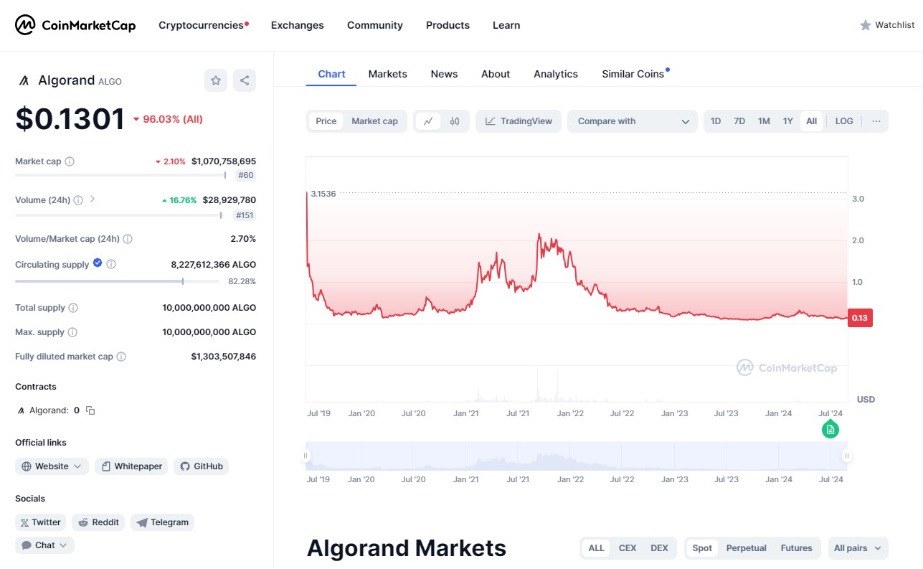
Task: Select All chart range
Action: 811,121
